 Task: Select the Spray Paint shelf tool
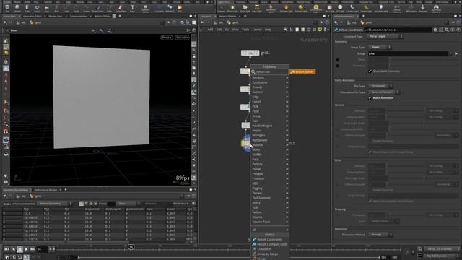click(121, 8)
